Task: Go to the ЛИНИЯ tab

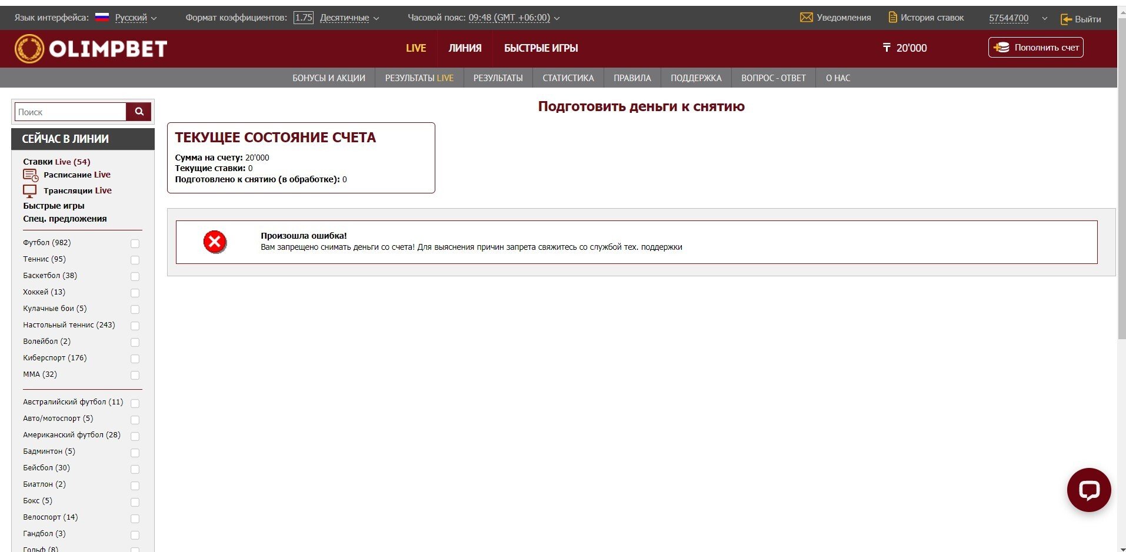Action: coord(465,48)
